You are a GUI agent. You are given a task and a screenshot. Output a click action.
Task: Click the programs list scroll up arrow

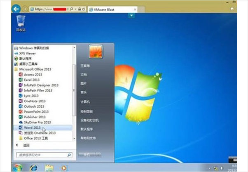click(74, 47)
